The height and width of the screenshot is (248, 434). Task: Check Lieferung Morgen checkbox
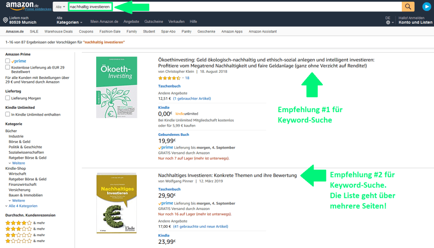pyautogui.click(x=8, y=98)
